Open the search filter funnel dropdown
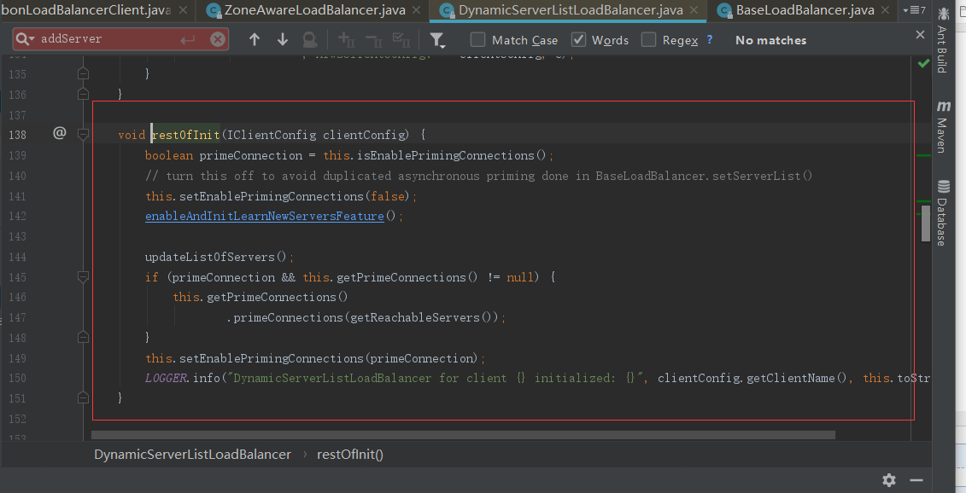966x493 pixels. coord(437,40)
